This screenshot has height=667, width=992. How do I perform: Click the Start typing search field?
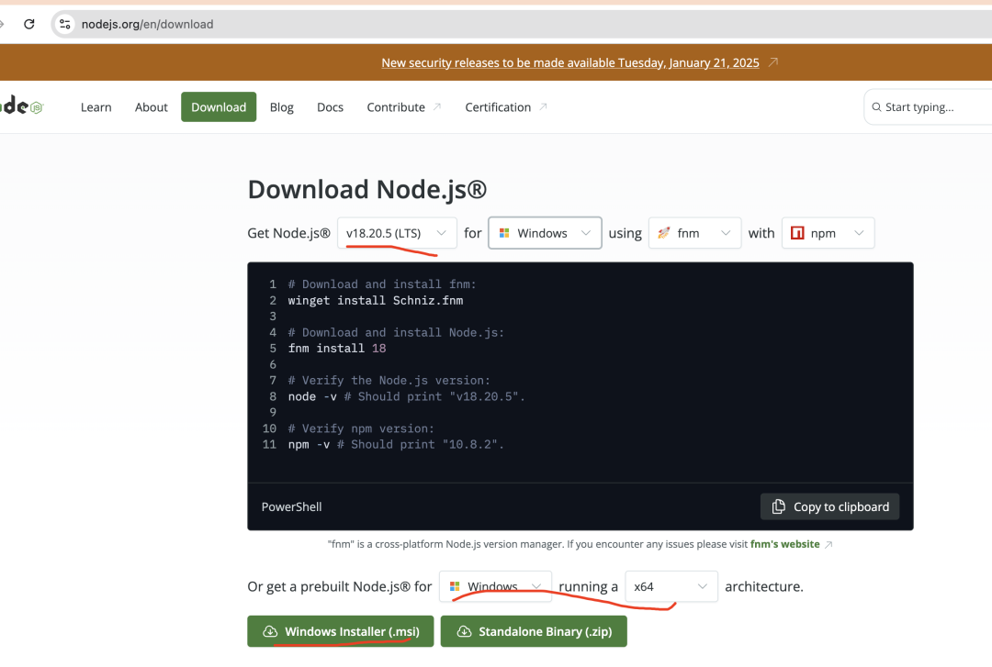(x=928, y=106)
